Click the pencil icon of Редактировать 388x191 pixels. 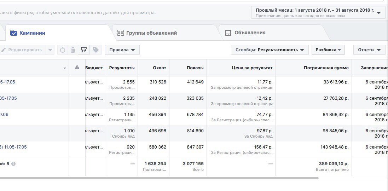[3, 50]
